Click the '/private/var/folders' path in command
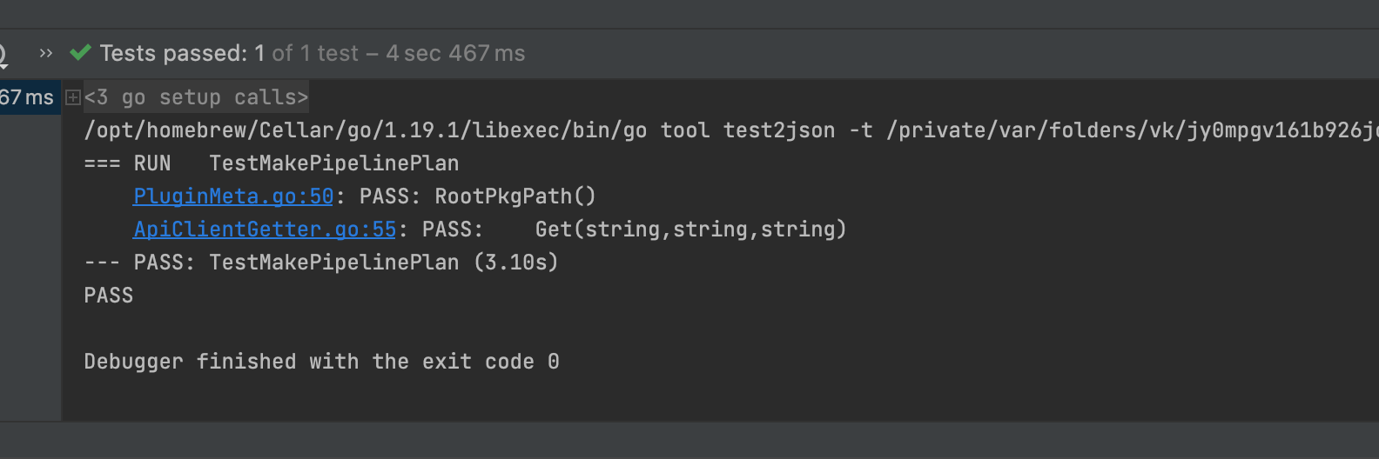 pyautogui.click(x=1045, y=130)
